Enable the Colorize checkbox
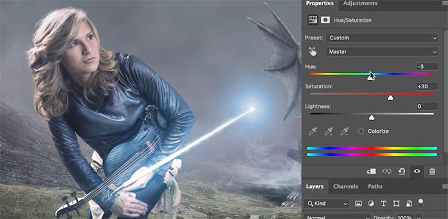Image resolution: width=448 pixels, height=219 pixels. (x=361, y=131)
